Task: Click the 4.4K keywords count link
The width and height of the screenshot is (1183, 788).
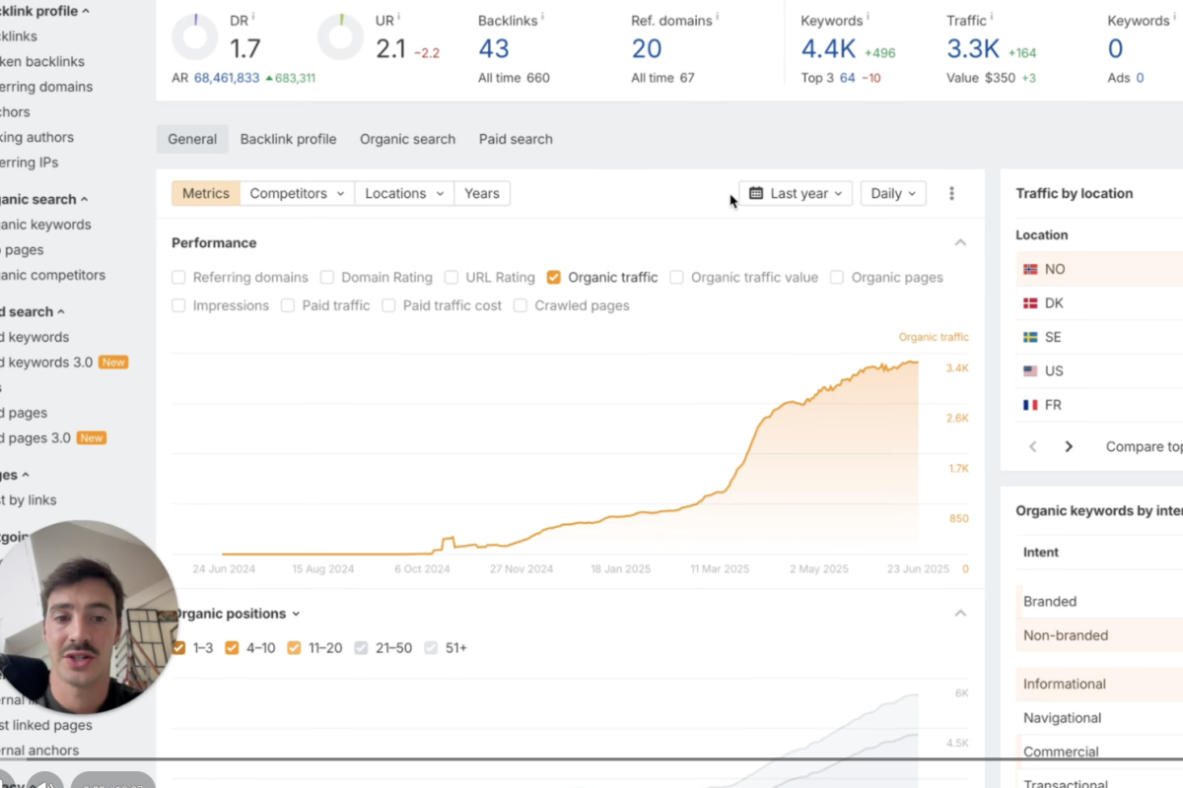Action: click(x=828, y=48)
